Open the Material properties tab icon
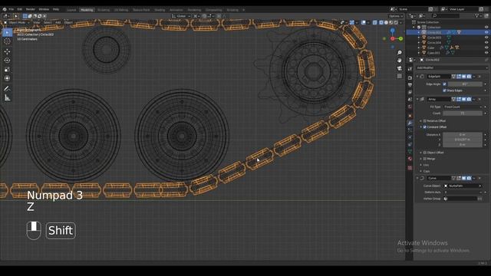This screenshot has height=276, width=491. 410,159
